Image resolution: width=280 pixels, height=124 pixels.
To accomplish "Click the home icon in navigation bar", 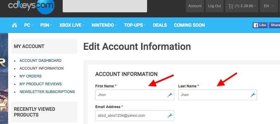I will tap(14, 25).
